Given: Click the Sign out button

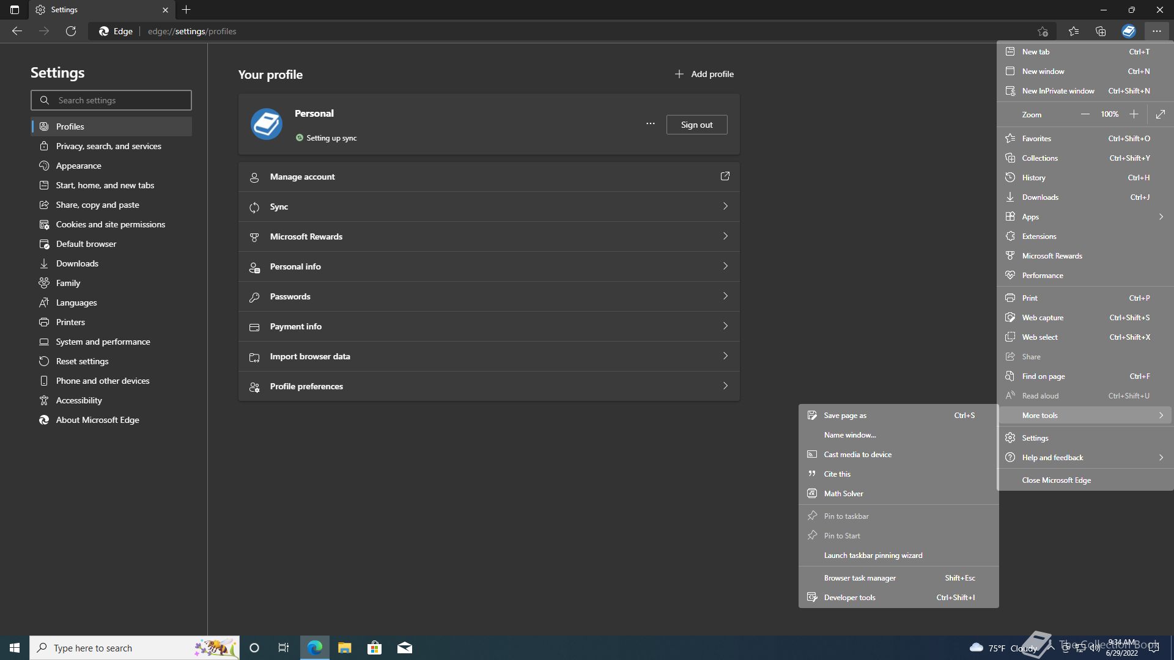Looking at the screenshot, I should 696,125.
